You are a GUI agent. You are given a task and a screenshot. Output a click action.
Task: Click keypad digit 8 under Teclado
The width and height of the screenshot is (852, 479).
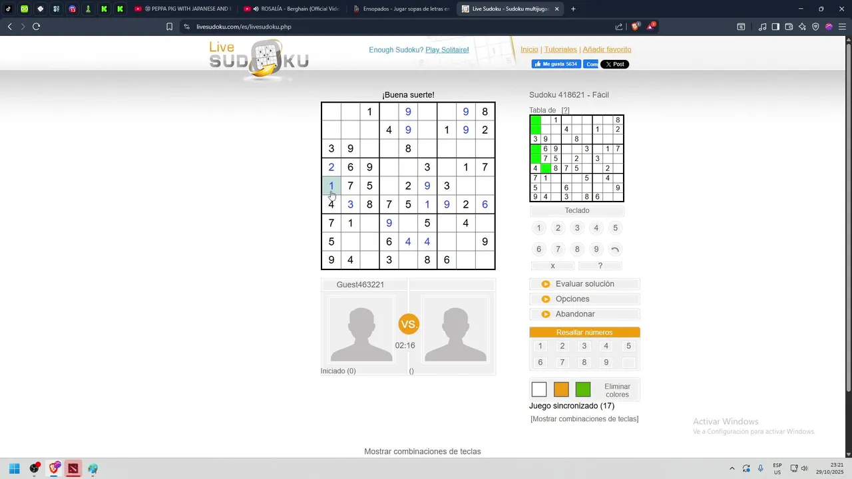(x=577, y=249)
